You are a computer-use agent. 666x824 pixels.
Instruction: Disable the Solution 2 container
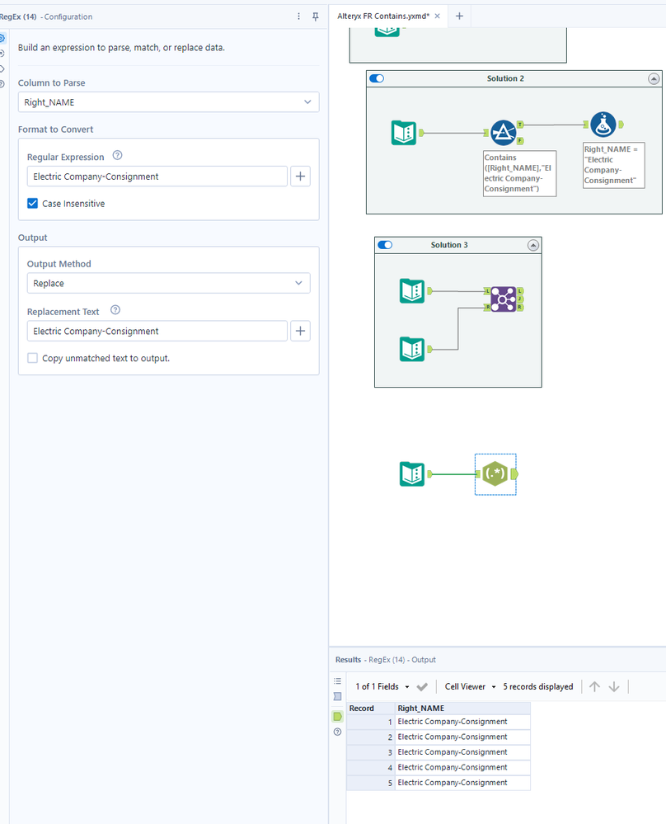click(x=377, y=78)
